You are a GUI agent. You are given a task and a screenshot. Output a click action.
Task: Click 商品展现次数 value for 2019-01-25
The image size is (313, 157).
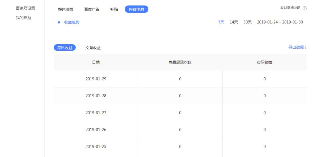(180, 147)
